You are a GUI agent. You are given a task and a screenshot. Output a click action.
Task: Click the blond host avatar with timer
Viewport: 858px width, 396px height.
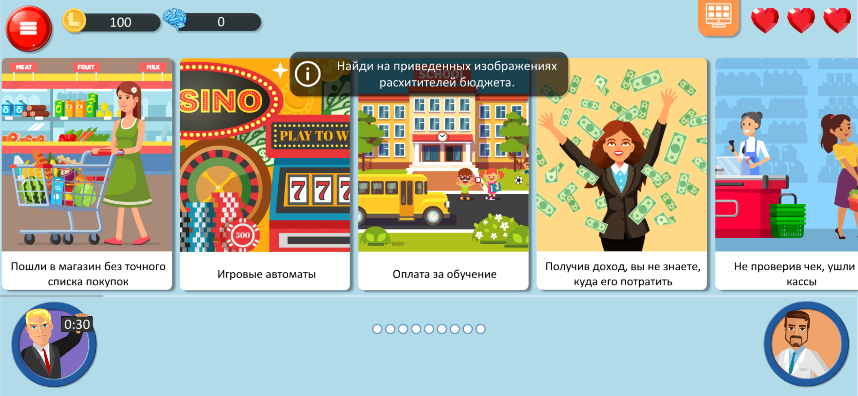pyautogui.click(x=54, y=344)
